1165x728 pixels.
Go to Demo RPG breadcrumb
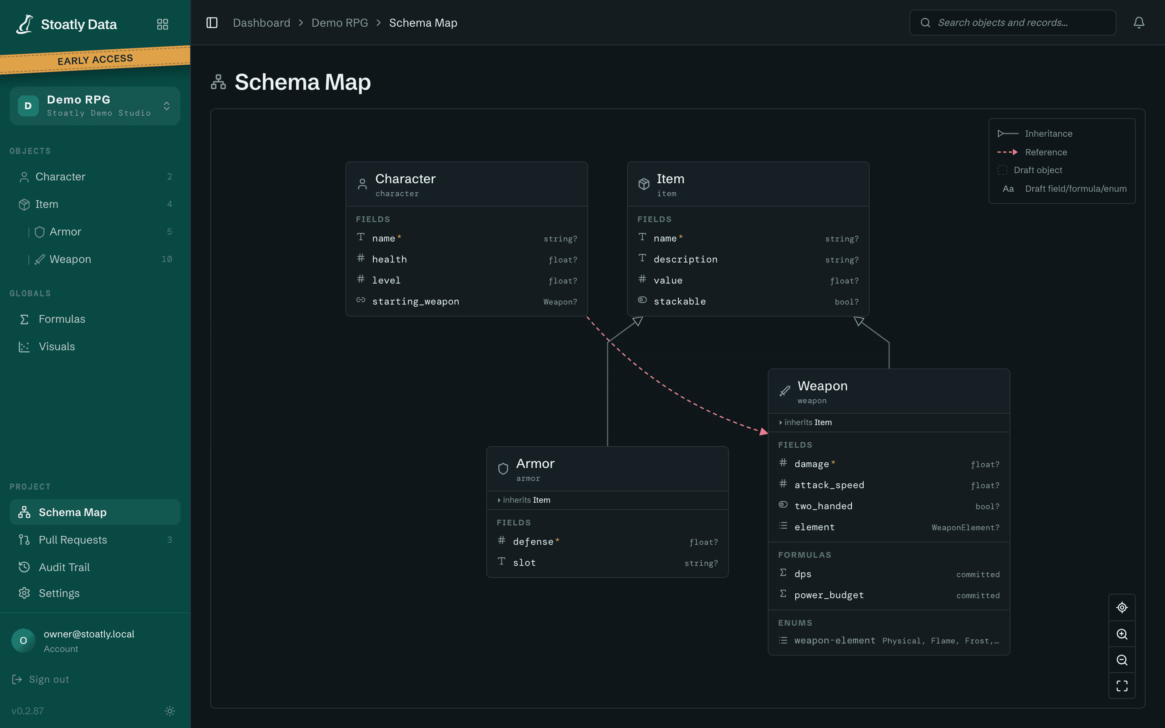click(339, 23)
